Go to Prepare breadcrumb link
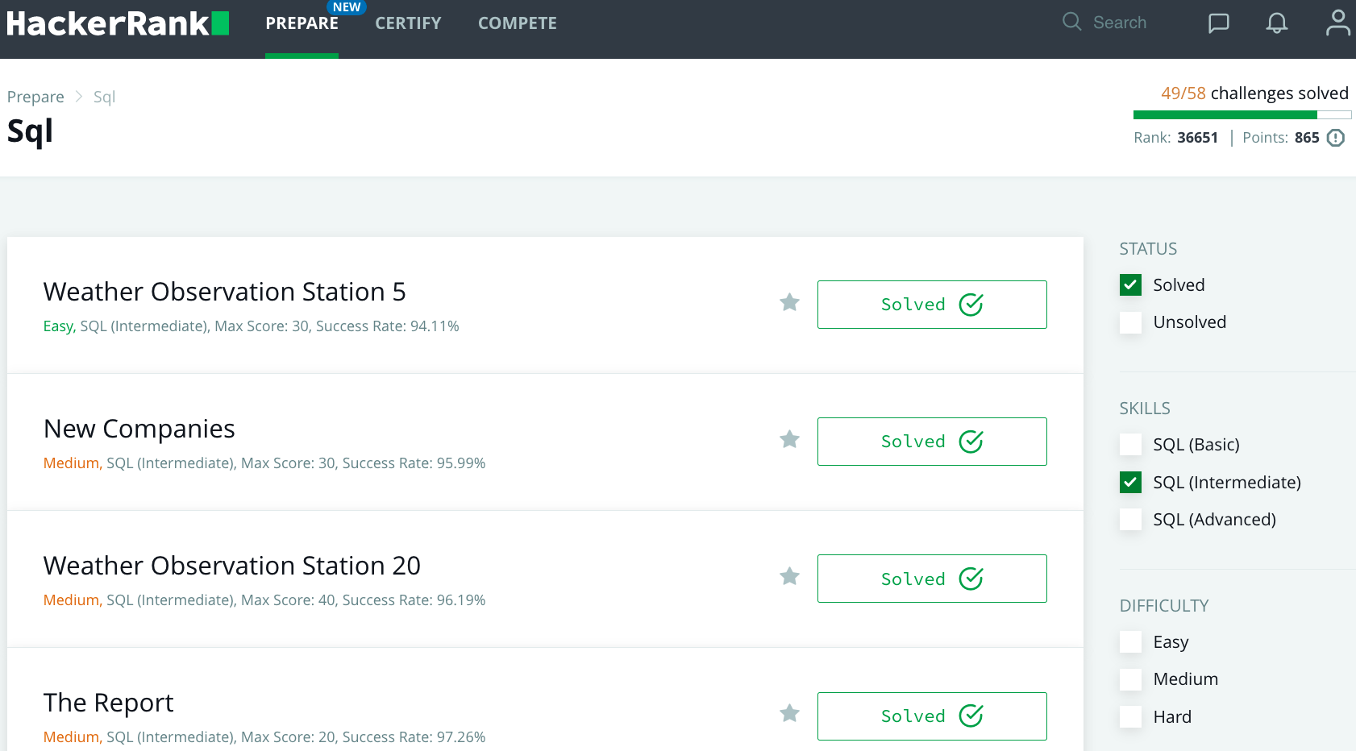The image size is (1356, 751). pyautogui.click(x=35, y=97)
